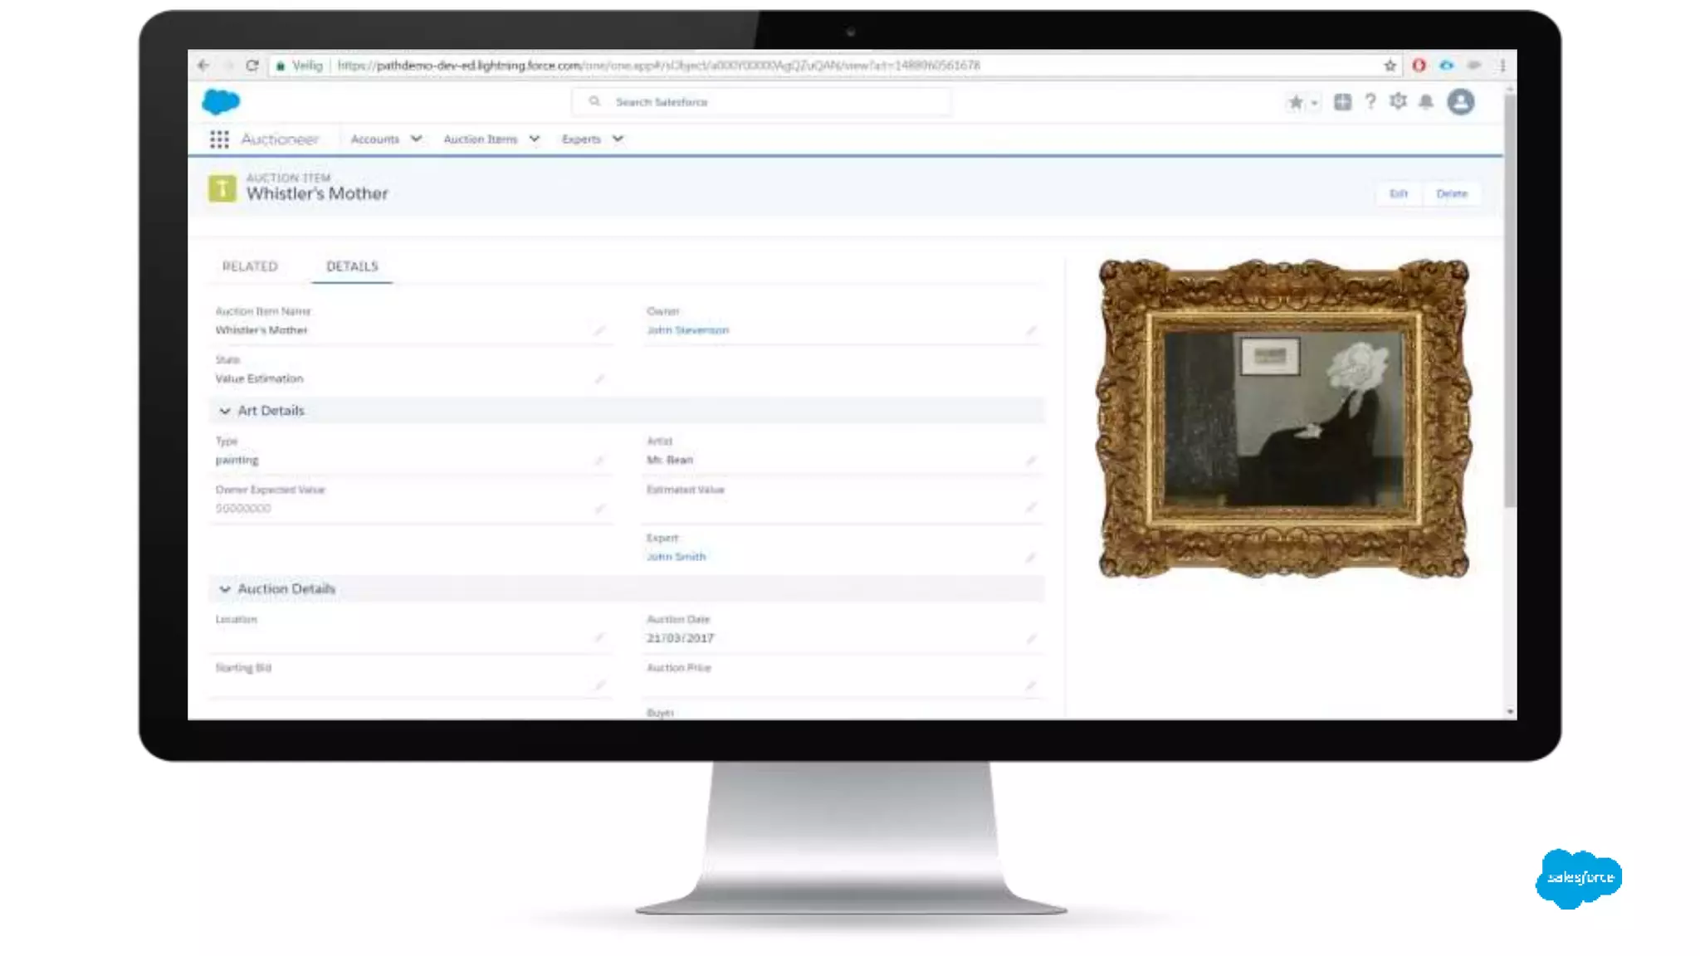Edit the Starting Bid pencil icon

599,685
